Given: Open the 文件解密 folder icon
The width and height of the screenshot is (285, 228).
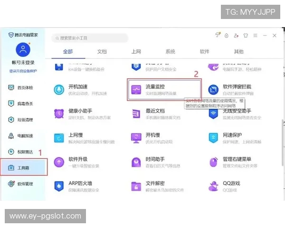Looking at the screenshot, I should (136, 186).
